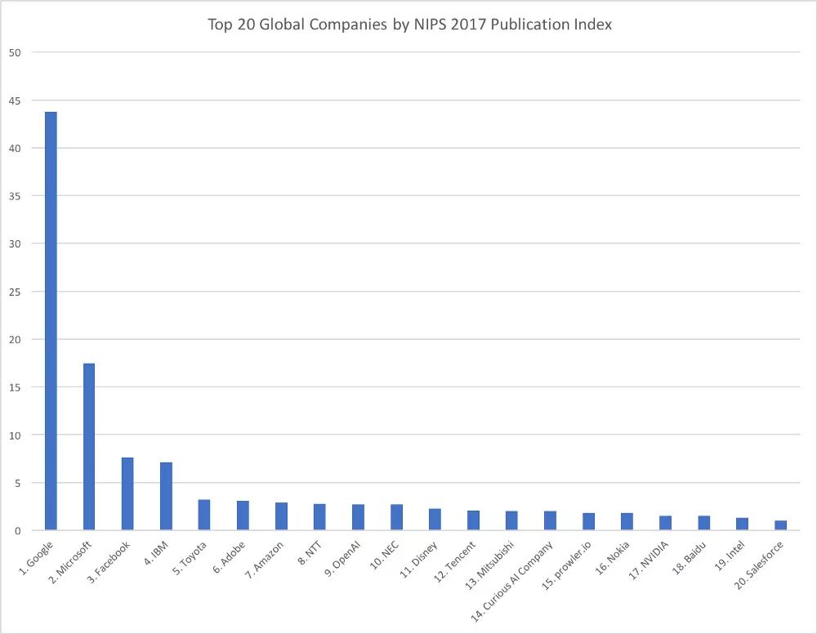Click the '4. IBM' axis label

pos(156,553)
